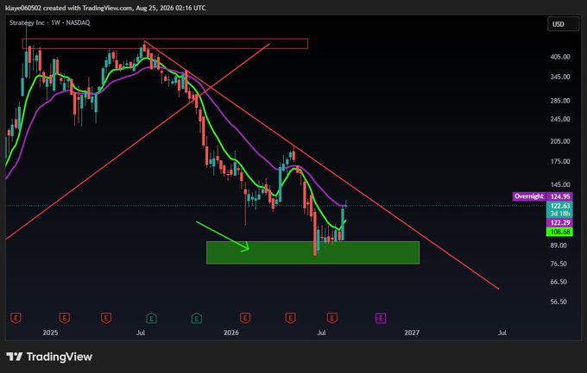
Task: Click the green earnings marker before 2026
Action: pos(197,318)
